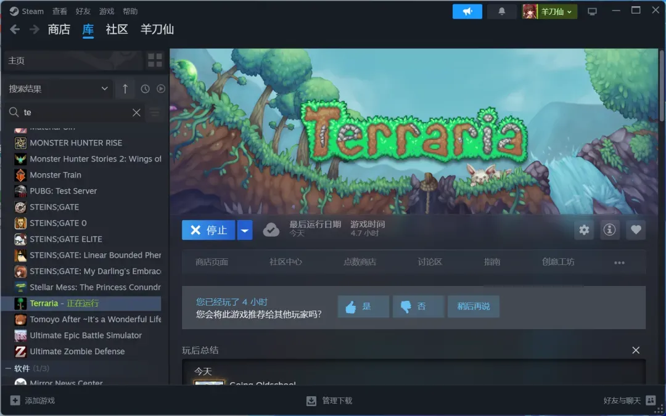The height and width of the screenshot is (416, 666).
Task: Click the cloud sync status icon
Action: coord(271,230)
